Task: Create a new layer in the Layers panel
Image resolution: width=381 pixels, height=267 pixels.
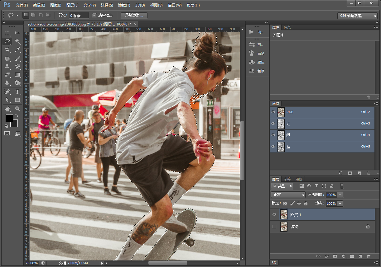Action: coord(360,256)
